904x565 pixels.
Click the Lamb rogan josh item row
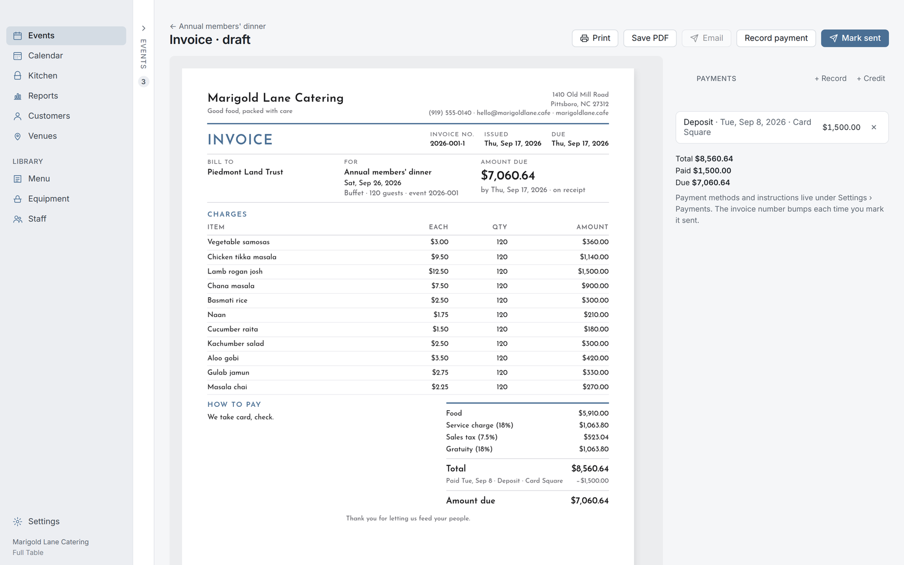point(408,271)
